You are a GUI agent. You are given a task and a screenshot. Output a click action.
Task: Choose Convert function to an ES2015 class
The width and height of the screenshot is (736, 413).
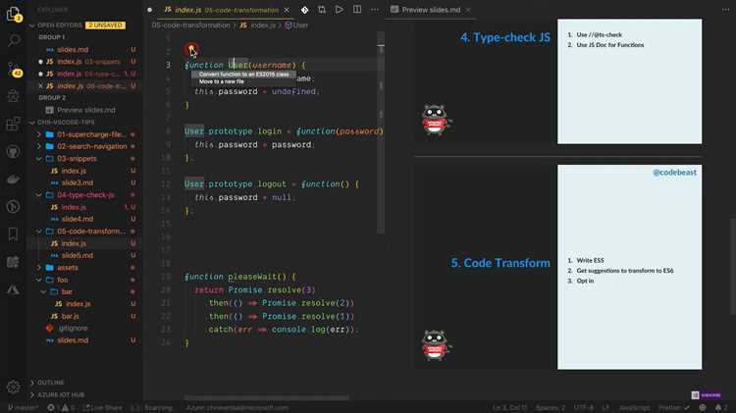point(243,75)
